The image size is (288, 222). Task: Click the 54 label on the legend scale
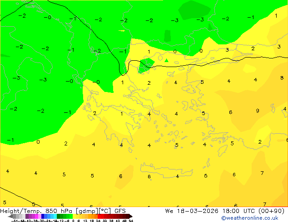tap(130, 221)
